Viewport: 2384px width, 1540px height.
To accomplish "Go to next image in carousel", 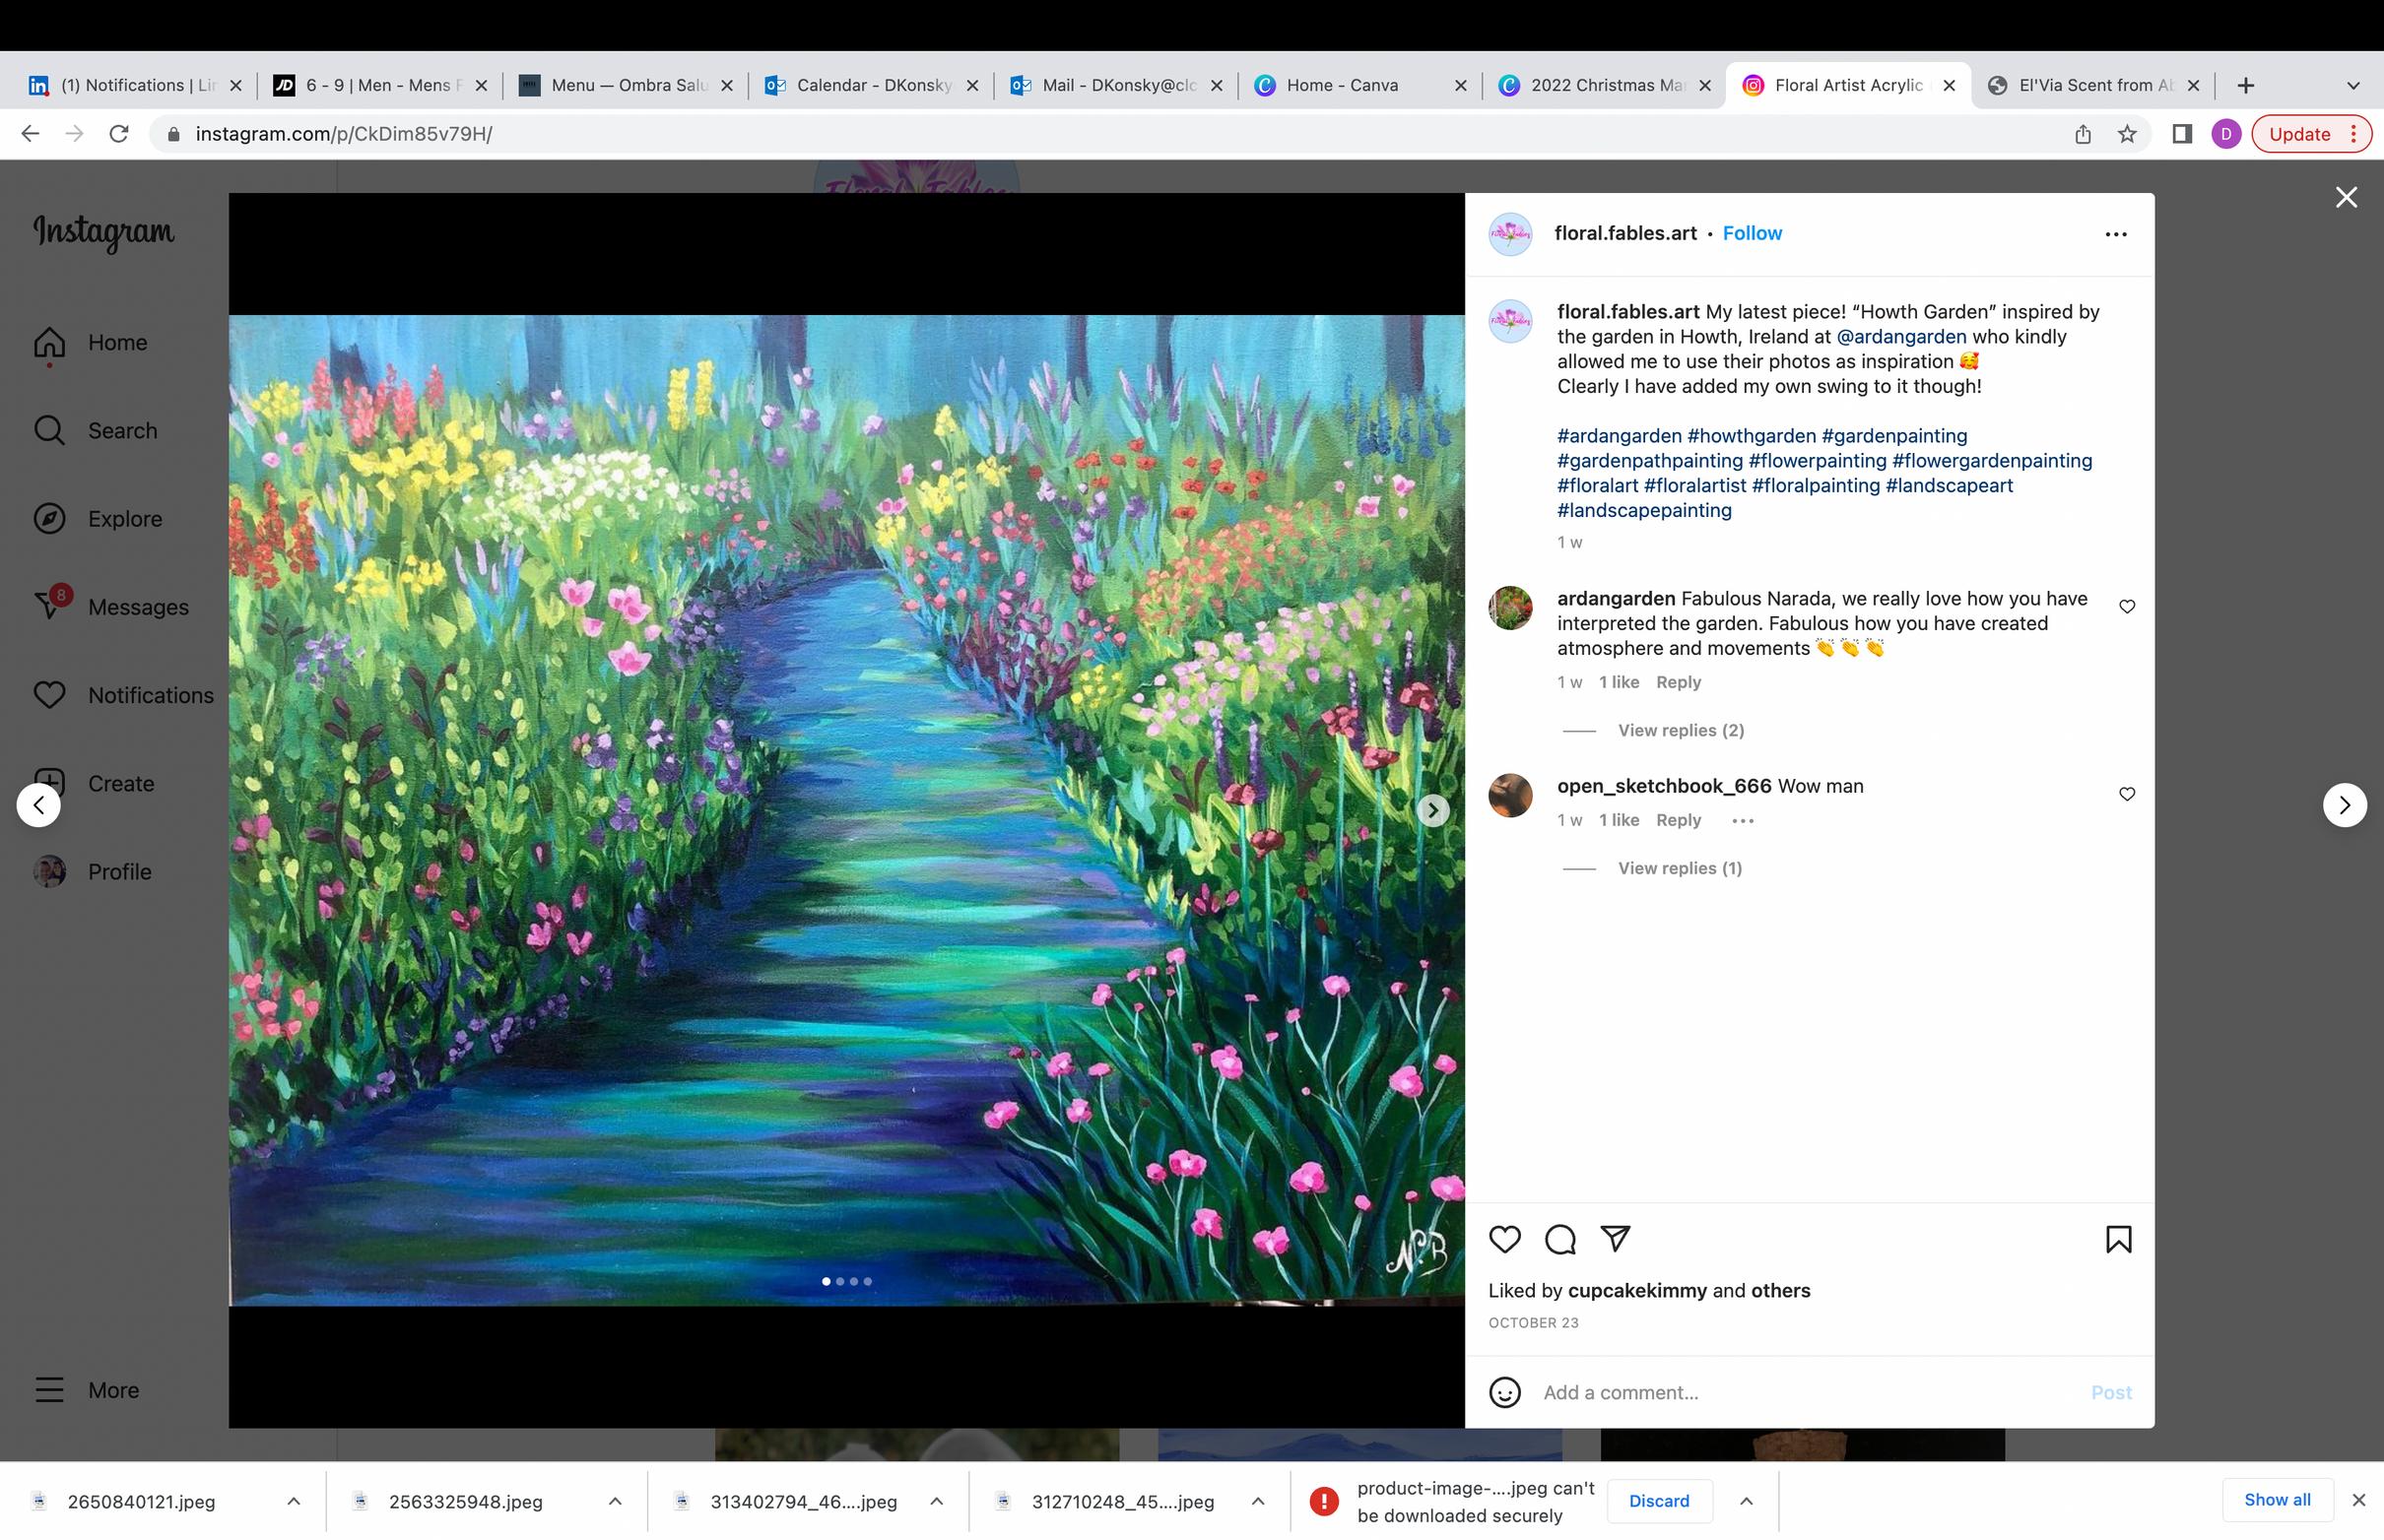I will [1432, 809].
